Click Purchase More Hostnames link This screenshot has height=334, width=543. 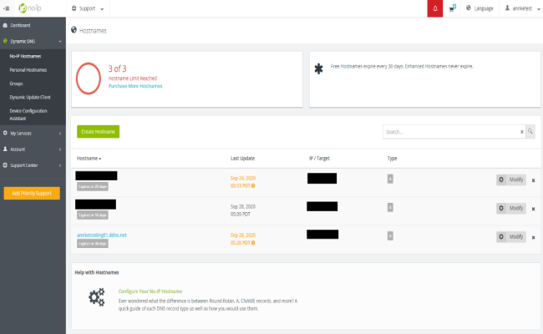coord(135,86)
